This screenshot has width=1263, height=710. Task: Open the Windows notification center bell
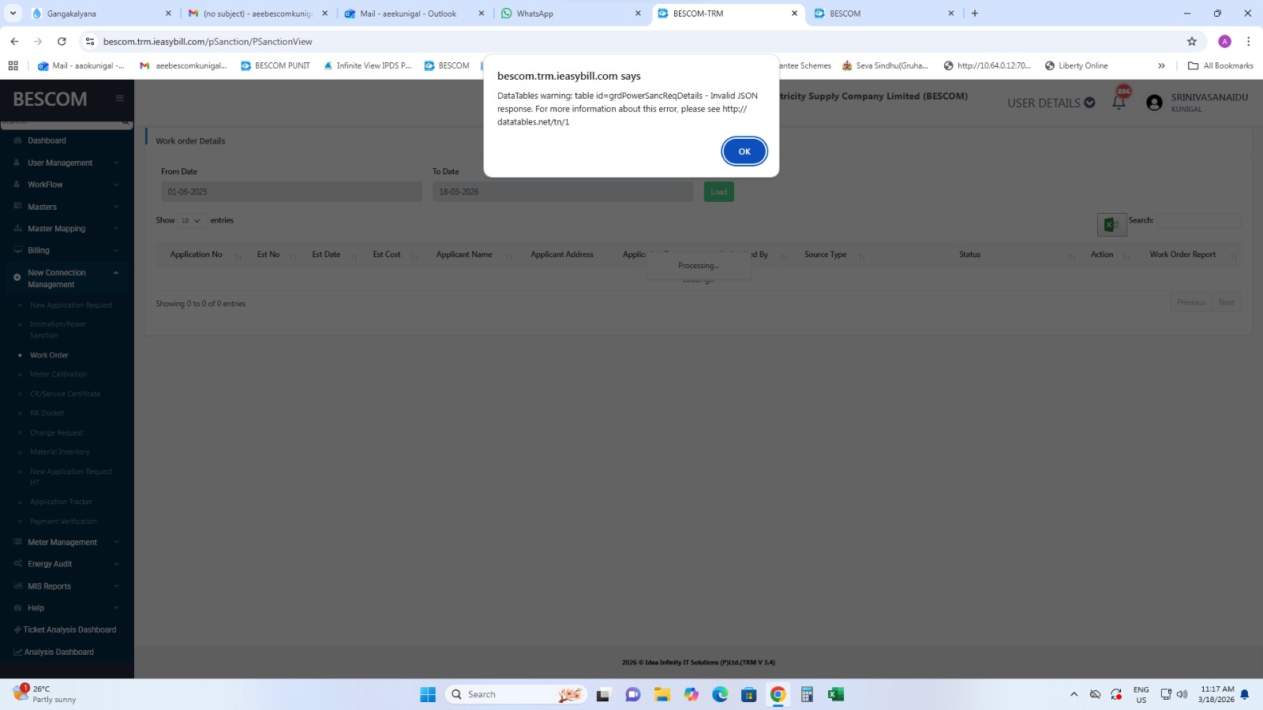coord(1245,694)
